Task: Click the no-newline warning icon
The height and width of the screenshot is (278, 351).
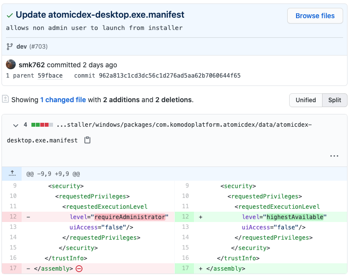Action: point(79,269)
